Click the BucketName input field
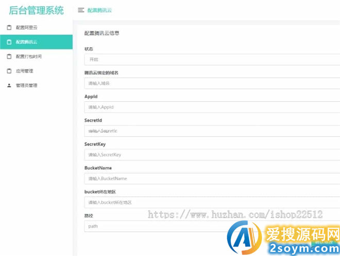 tap(212, 178)
